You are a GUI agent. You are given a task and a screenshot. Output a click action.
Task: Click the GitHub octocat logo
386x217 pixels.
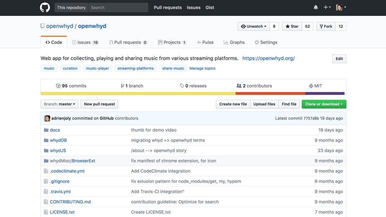click(45, 7)
